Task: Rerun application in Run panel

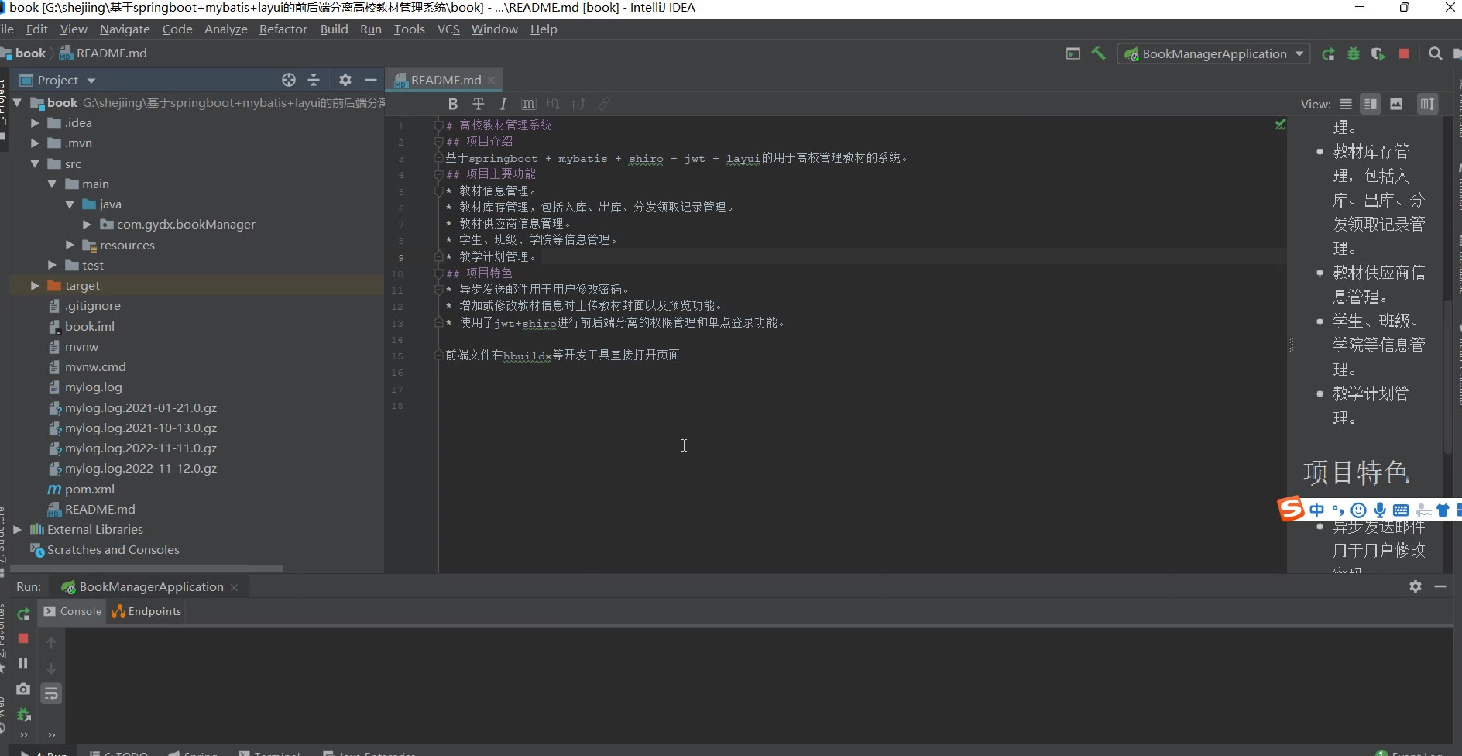Action: 23,614
